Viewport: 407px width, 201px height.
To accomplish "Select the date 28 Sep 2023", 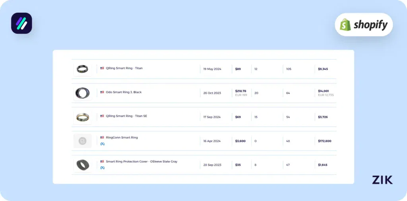I will tap(212, 165).
